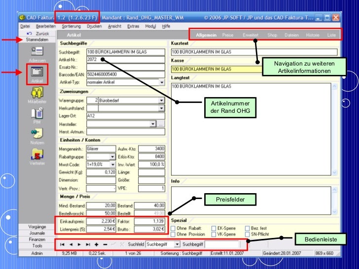This screenshot has width=359, height=269.
Task: Click the Suchbegriff search box in toolbar
Action: pos(221,244)
